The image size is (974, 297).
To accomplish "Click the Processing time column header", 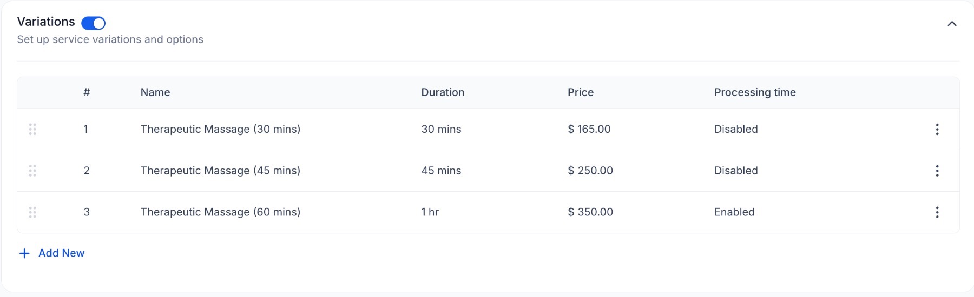I will tap(755, 92).
